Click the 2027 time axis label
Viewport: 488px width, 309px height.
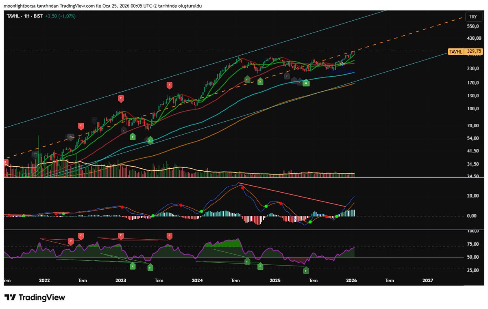click(428, 280)
